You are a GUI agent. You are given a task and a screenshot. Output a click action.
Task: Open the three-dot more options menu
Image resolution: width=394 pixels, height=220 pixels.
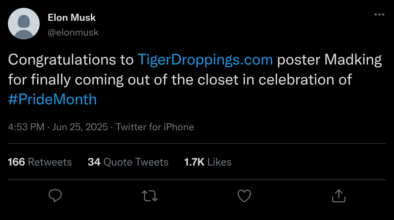pyautogui.click(x=379, y=15)
